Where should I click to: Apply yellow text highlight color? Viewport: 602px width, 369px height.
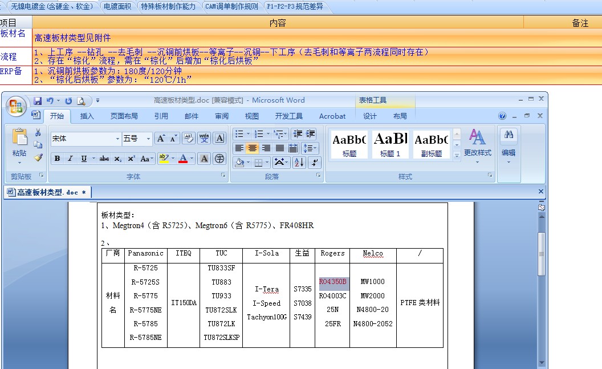coord(164,158)
